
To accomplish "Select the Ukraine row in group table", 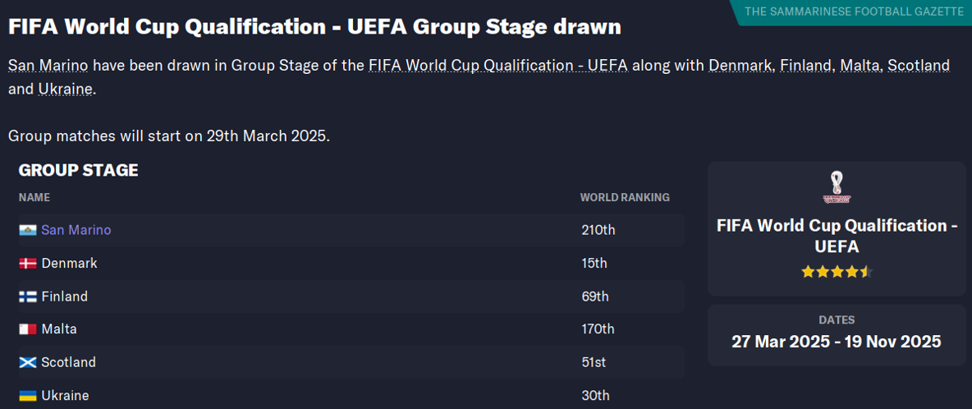I will pos(328,396).
